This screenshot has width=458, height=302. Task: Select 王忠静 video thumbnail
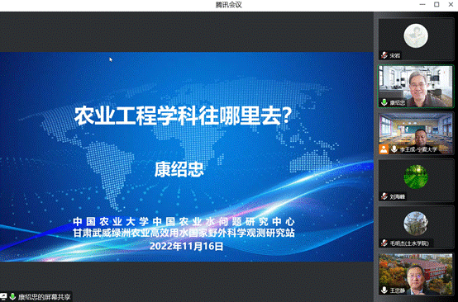tap(416, 274)
